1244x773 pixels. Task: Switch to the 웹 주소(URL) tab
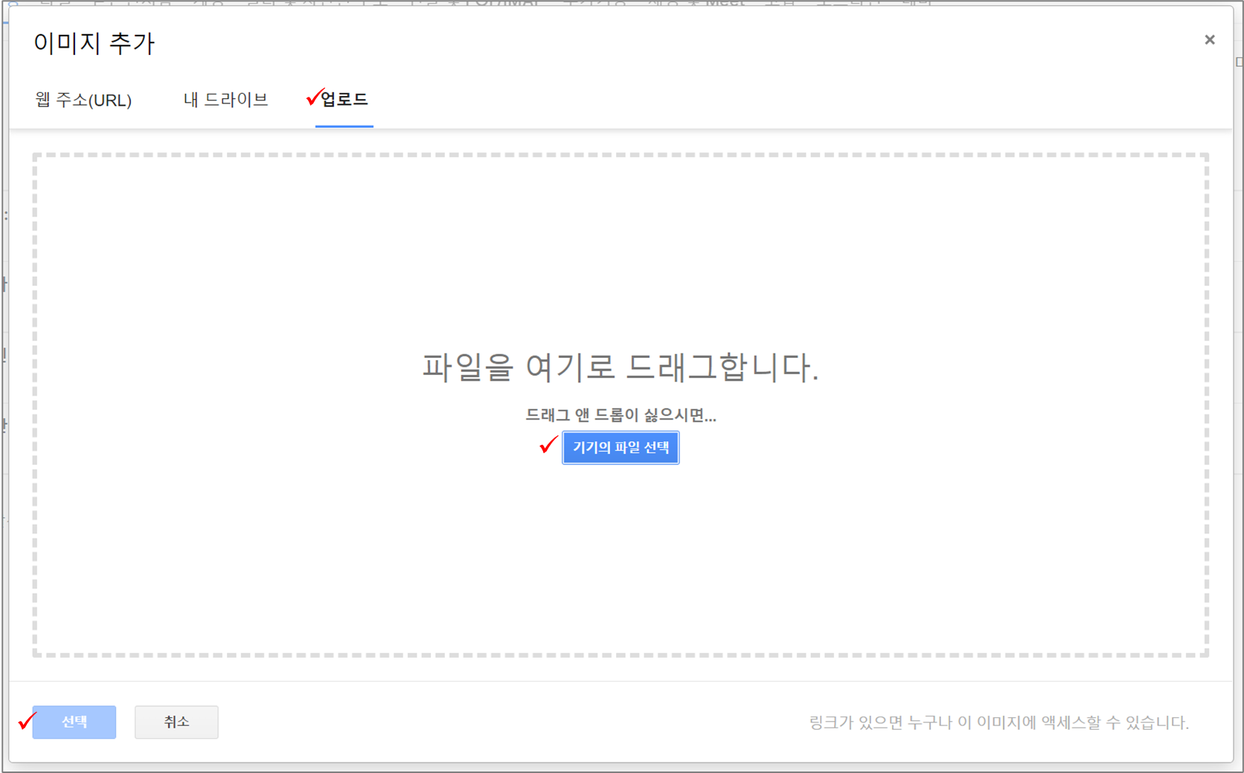click(x=82, y=100)
